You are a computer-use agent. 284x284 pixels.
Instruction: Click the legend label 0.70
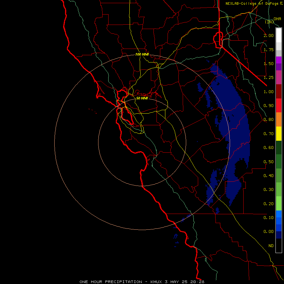coord(269,134)
